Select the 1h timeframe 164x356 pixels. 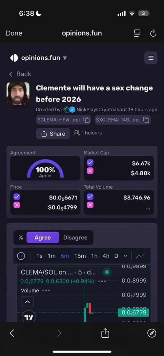(94, 256)
